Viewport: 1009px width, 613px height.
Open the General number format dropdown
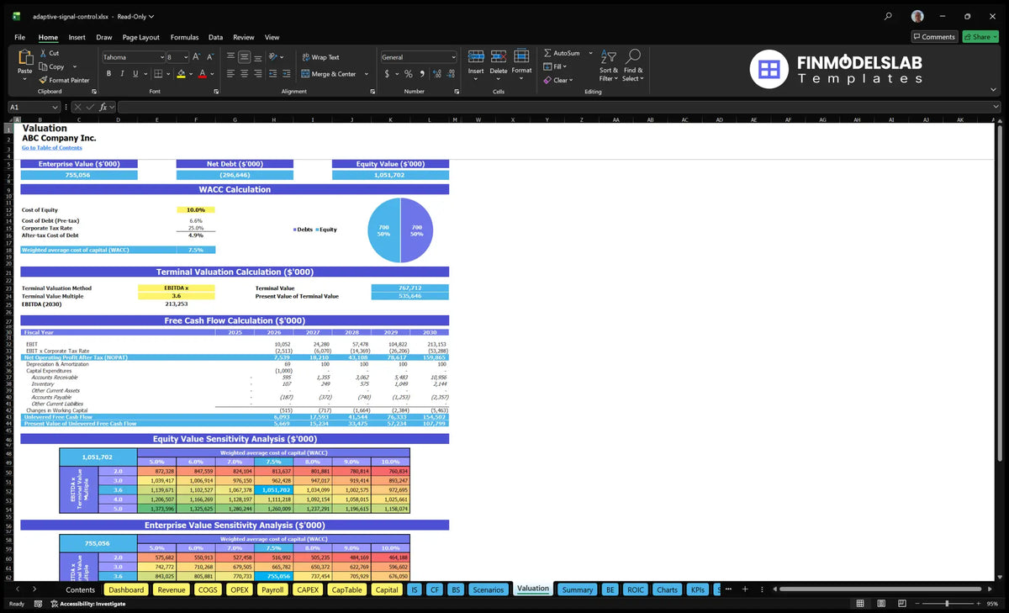[453, 57]
